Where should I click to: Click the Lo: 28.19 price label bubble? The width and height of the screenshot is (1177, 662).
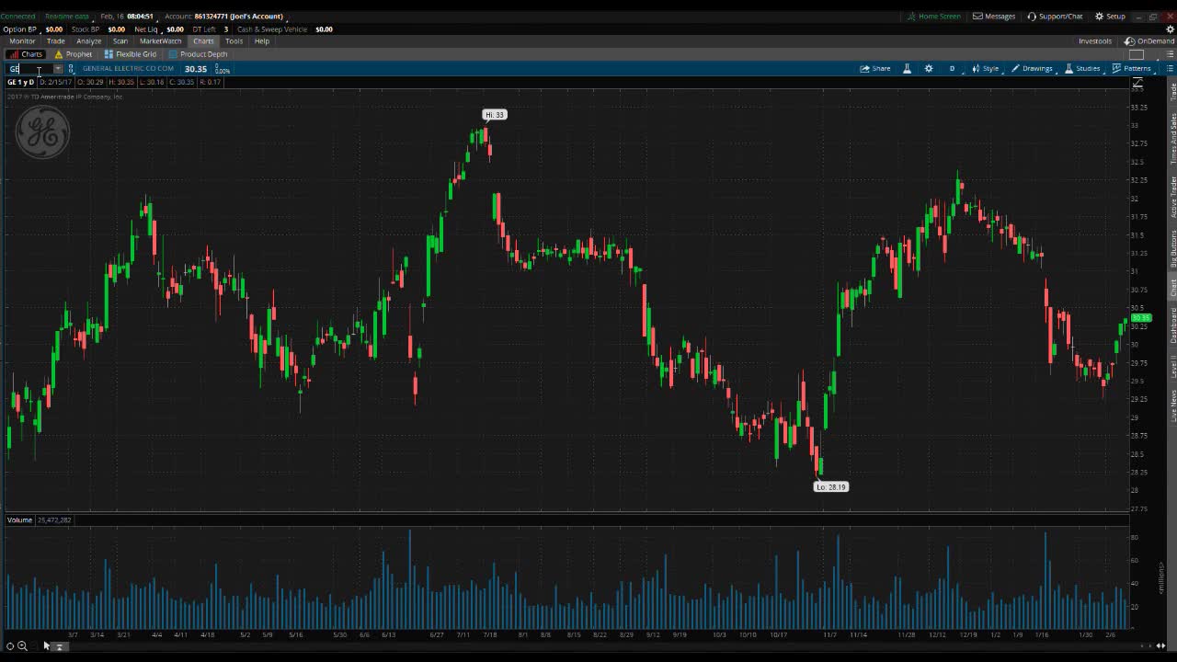(831, 487)
